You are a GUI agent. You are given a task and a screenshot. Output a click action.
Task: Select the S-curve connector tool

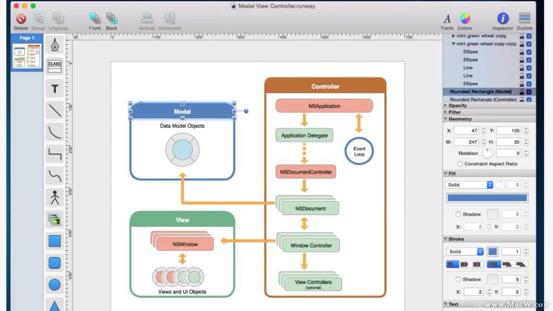pyautogui.click(x=55, y=176)
